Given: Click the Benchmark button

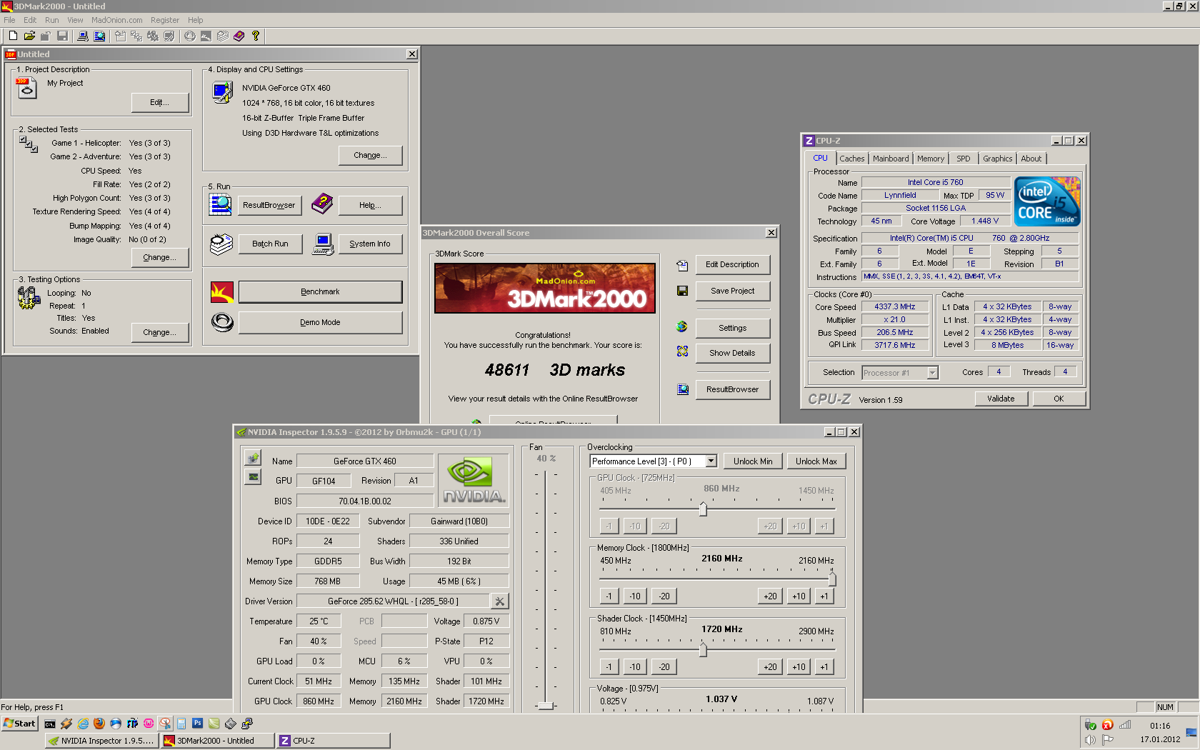Looking at the screenshot, I should [320, 291].
